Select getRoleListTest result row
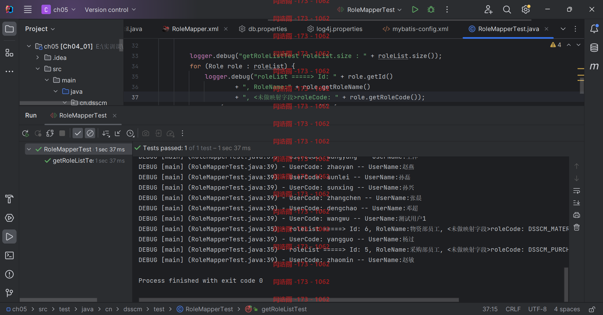603x315 pixels. [x=79, y=160]
